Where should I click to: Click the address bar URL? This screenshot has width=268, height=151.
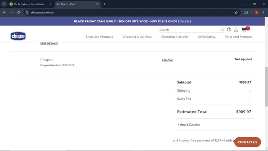tap(42, 13)
